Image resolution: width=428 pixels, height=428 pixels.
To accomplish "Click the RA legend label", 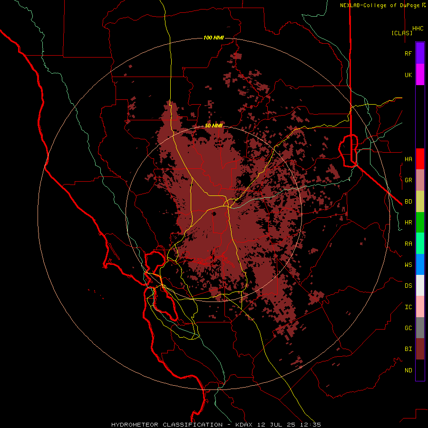I will coord(408,243).
